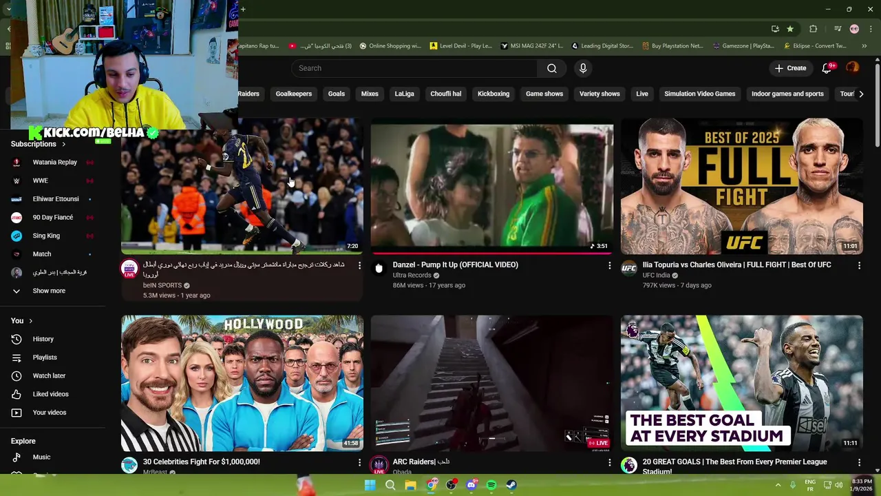Click the install app icon in address bar
881x496 pixels.
click(775, 29)
